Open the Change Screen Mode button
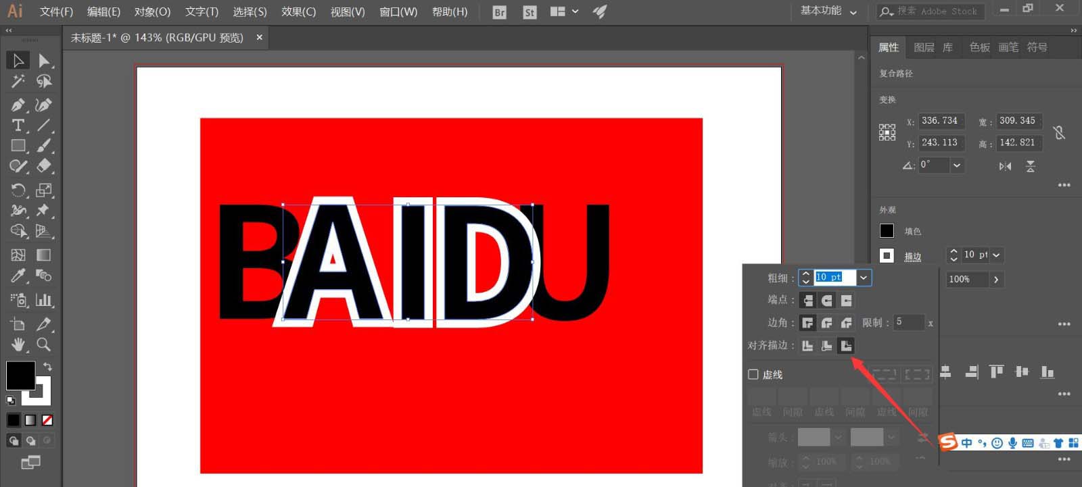 (30, 463)
